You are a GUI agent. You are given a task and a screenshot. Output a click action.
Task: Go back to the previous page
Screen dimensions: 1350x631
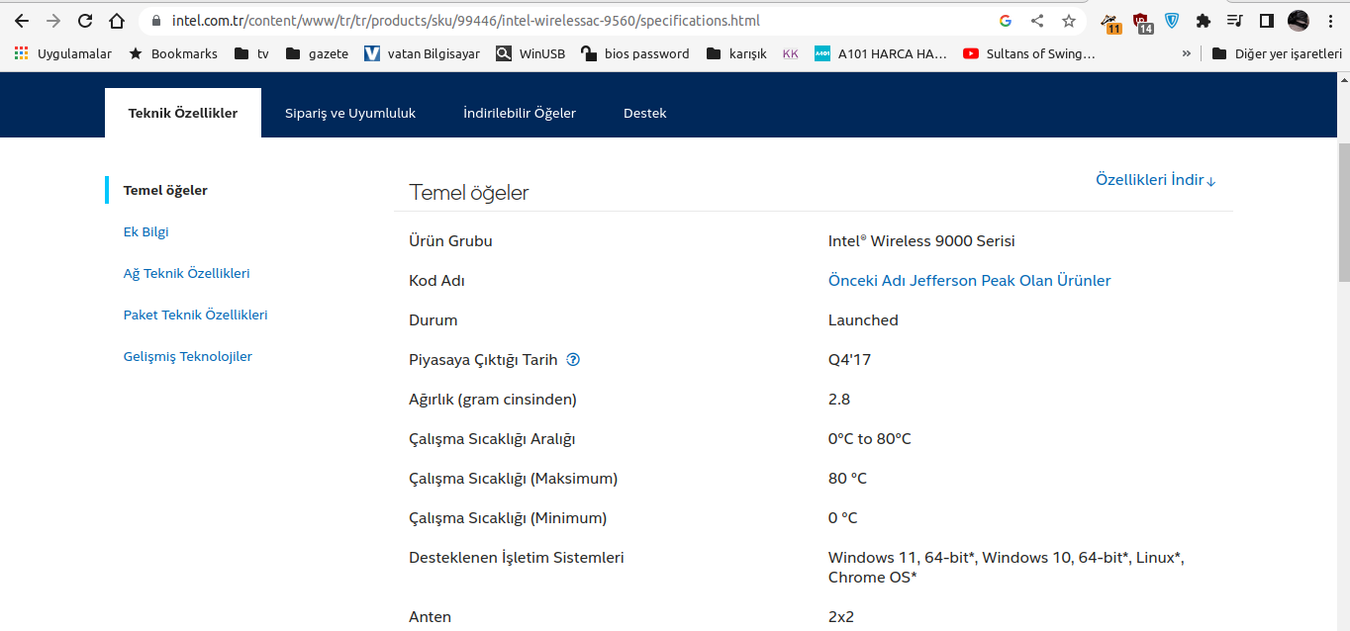(22, 21)
